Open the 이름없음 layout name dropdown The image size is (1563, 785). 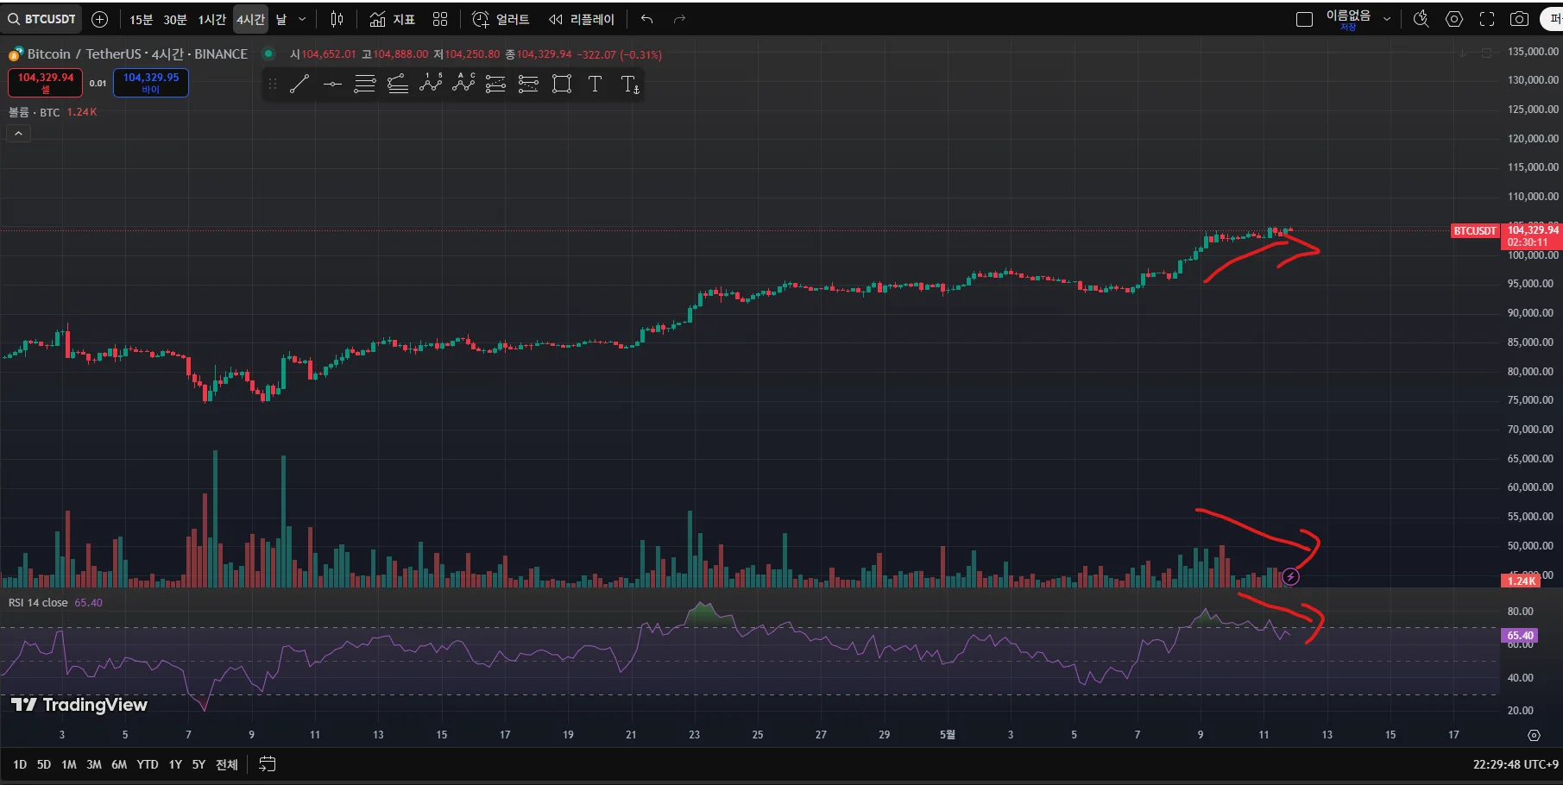(x=1387, y=19)
